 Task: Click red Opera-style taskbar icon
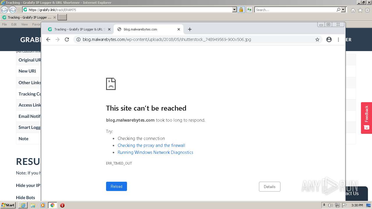pyautogui.click(x=62, y=205)
